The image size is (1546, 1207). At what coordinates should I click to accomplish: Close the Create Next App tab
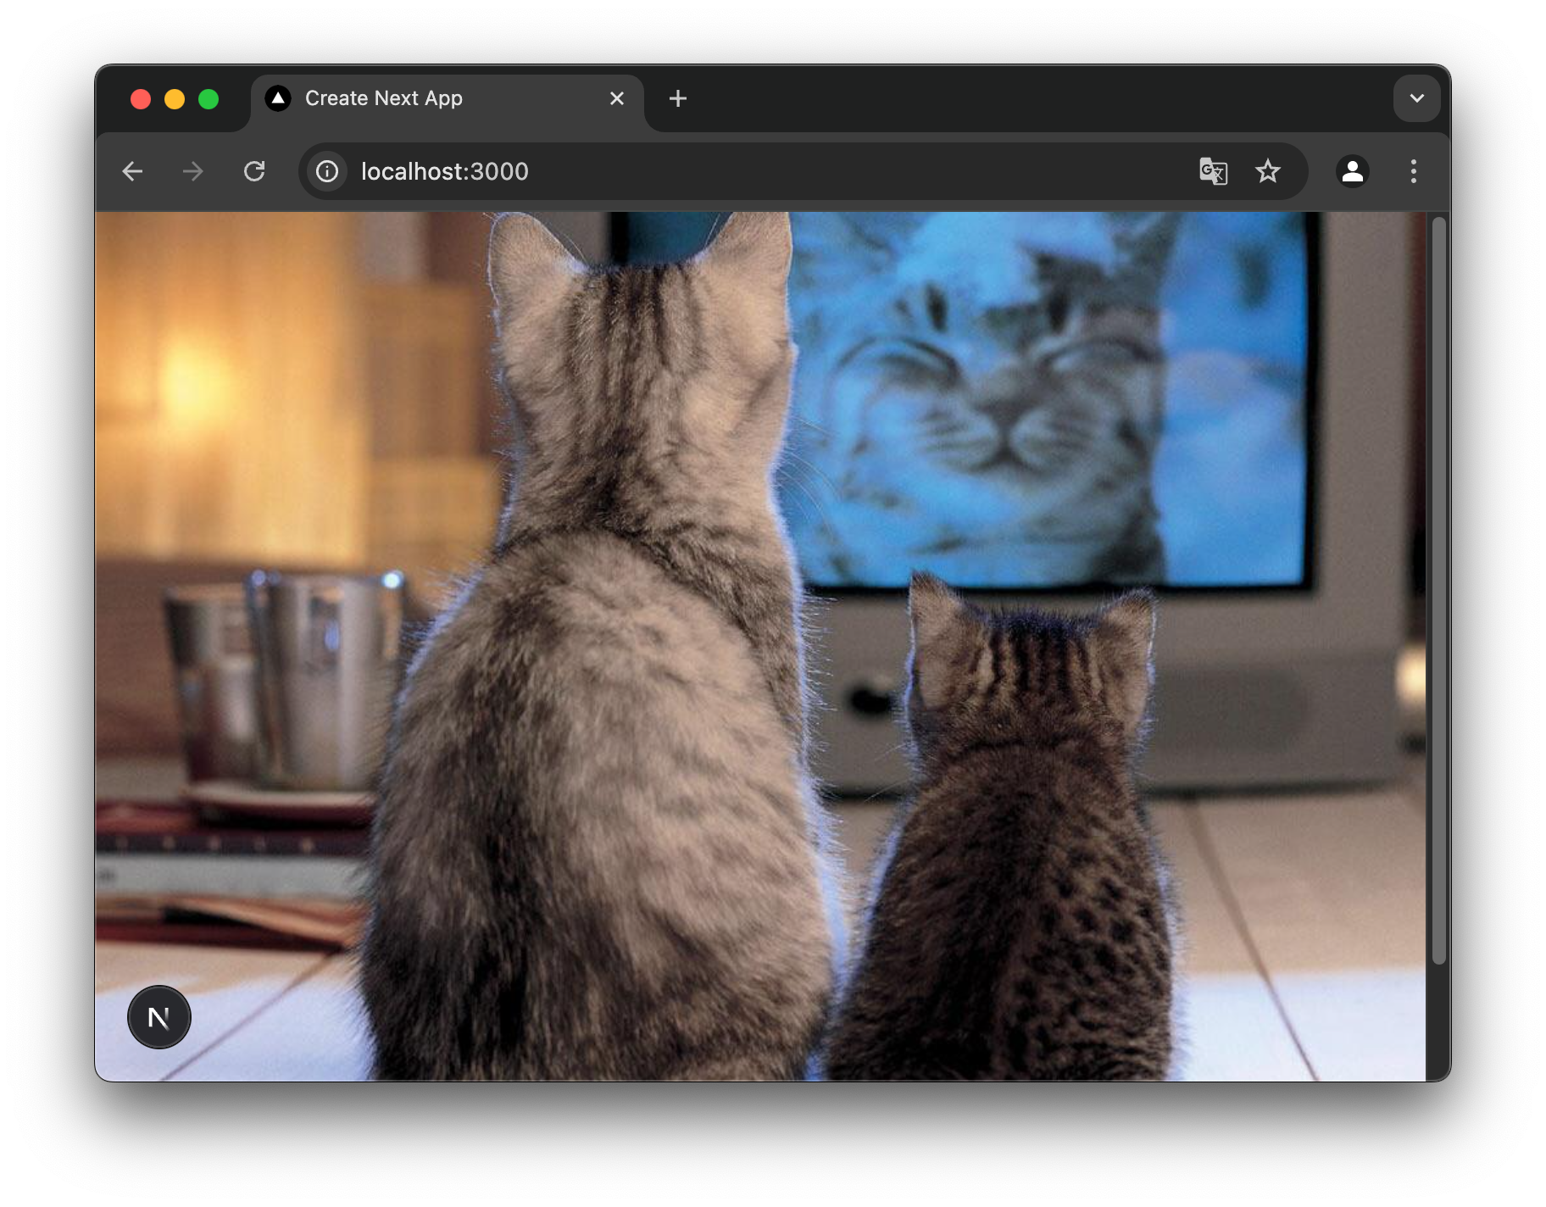(x=616, y=97)
